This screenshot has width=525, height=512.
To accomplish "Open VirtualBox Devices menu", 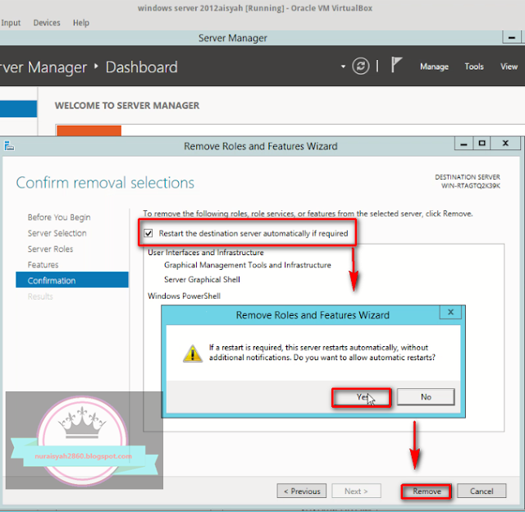I will [47, 23].
